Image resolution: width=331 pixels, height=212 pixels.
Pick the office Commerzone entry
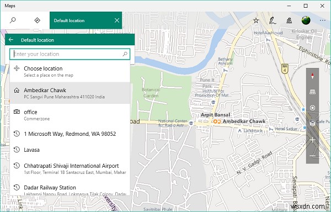coord(70,115)
